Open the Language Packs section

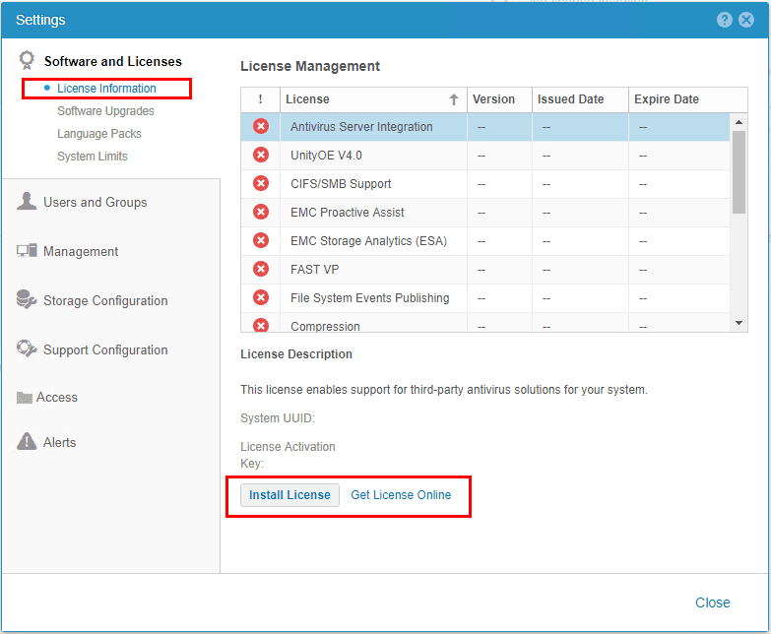(x=99, y=134)
